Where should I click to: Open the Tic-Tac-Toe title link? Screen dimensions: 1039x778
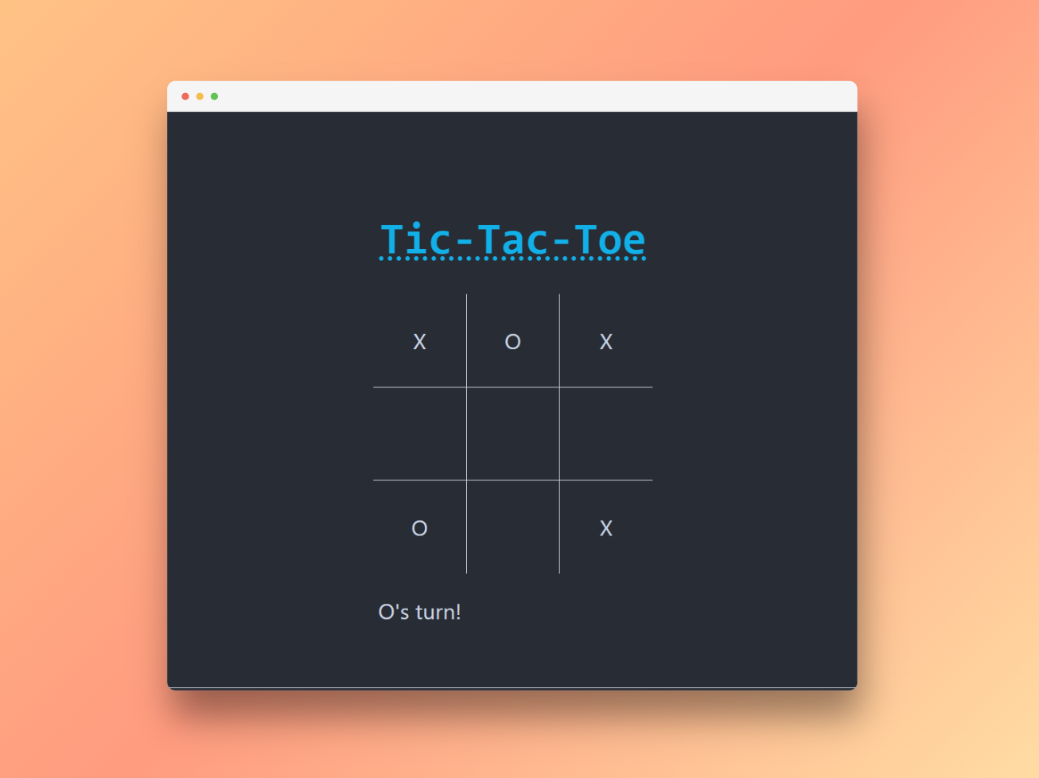(512, 239)
